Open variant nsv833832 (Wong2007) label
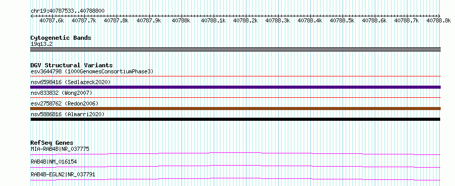Image resolution: width=455 pixels, height=186 pixels. (61, 93)
